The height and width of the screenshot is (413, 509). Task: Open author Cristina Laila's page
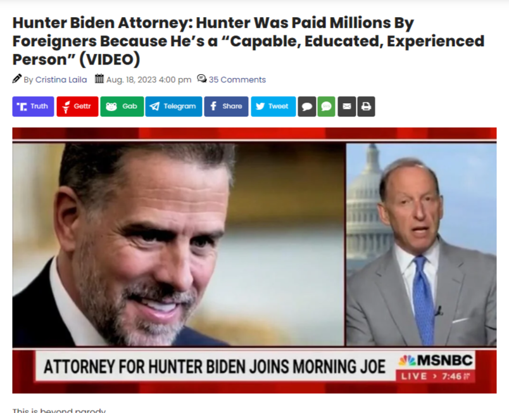(x=61, y=80)
